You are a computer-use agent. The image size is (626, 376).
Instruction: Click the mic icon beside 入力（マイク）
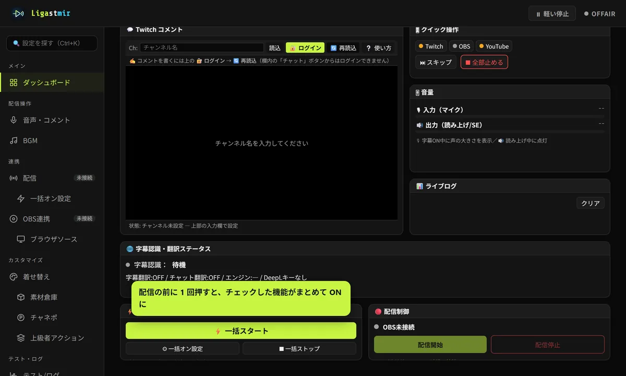418,110
